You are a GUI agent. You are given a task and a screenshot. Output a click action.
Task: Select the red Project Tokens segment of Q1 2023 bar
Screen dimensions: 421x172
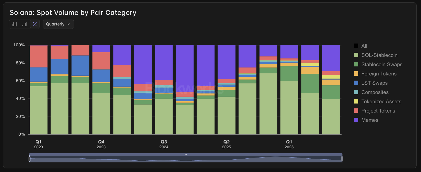point(38,56)
